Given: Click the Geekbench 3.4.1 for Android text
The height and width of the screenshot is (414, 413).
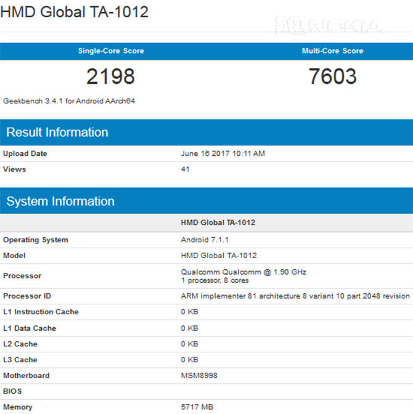Looking at the screenshot, I should tap(69, 100).
